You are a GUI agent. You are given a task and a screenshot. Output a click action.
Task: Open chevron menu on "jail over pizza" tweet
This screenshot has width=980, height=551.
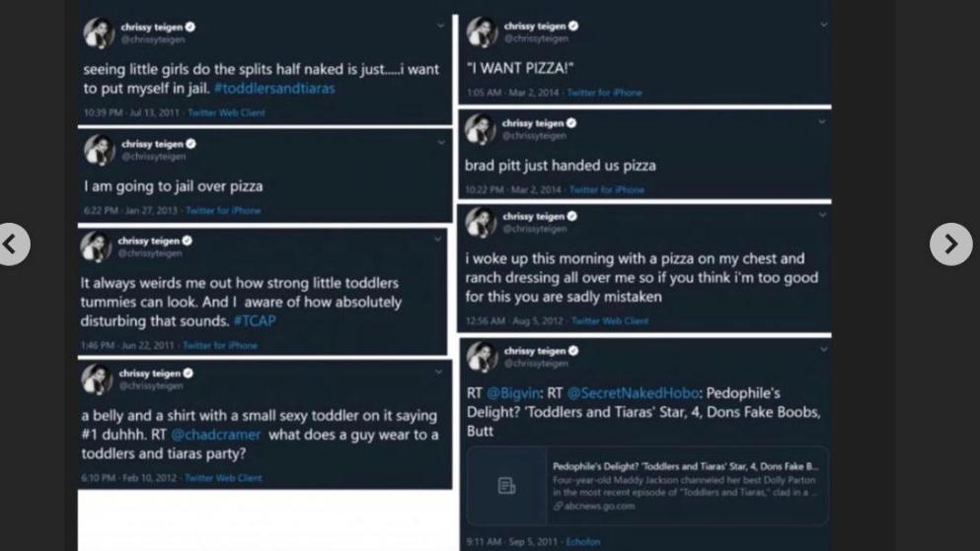tap(440, 142)
